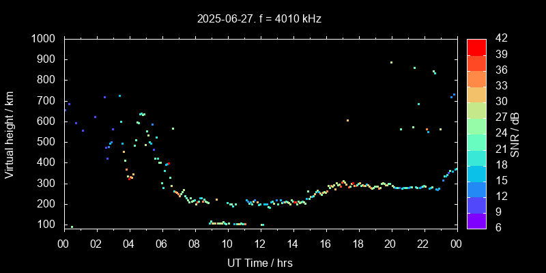
Task: Click the "UT Time / hrs" axis label
Action: (259, 263)
